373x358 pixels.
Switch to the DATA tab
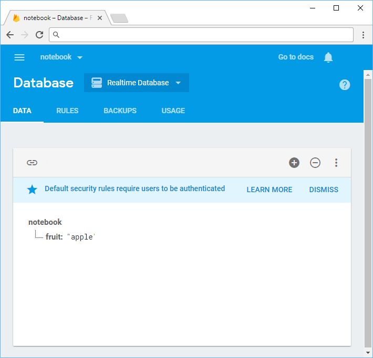point(22,111)
